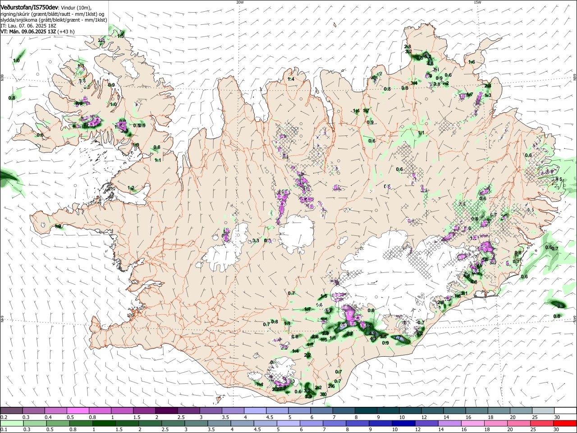Image resolution: width=577 pixels, height=433 pixels.
Task: Click the 3.0 value on the south coast
Action: (323, 394)
